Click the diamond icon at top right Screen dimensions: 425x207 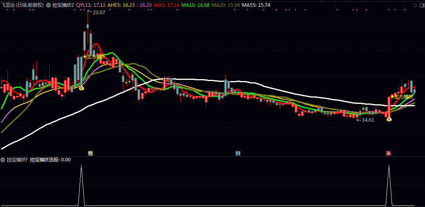tap(415, 5)
